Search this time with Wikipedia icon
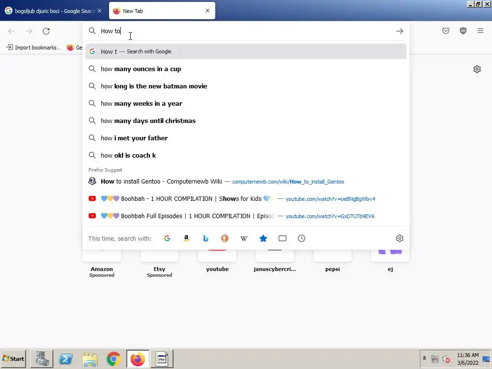The width and height of the screenshot is (492, 369). click(x=244, y=238)
